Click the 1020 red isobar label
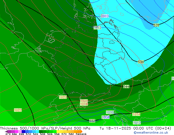The image size is (174, 135). click(84, 101)
